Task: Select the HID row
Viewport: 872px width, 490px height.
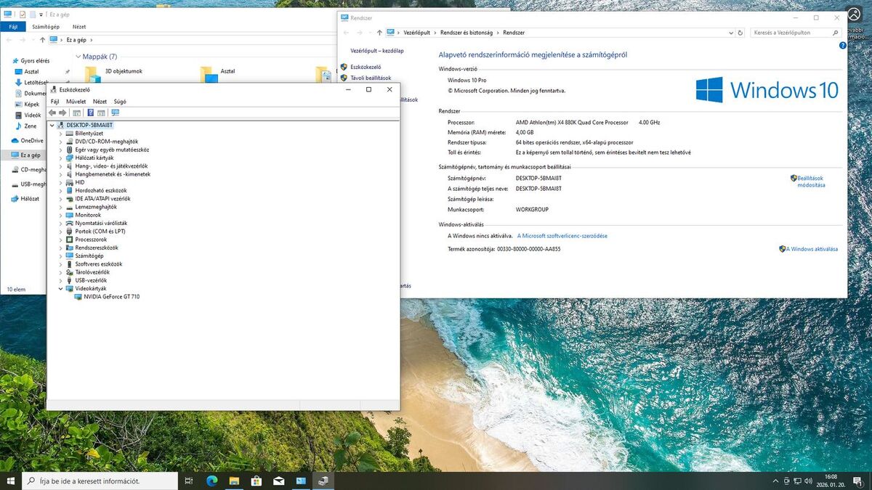Action: [75, 182]
